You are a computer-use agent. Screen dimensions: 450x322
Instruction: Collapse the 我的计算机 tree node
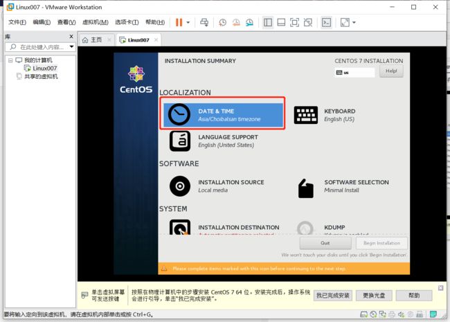pyautogui.click(x=10, y=60)
